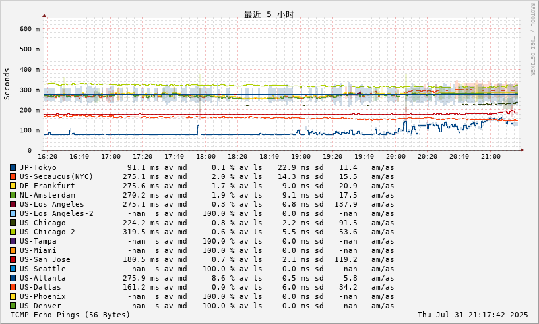
Task: Select the US-San Jose red swatch
Action: coord(13,260)
